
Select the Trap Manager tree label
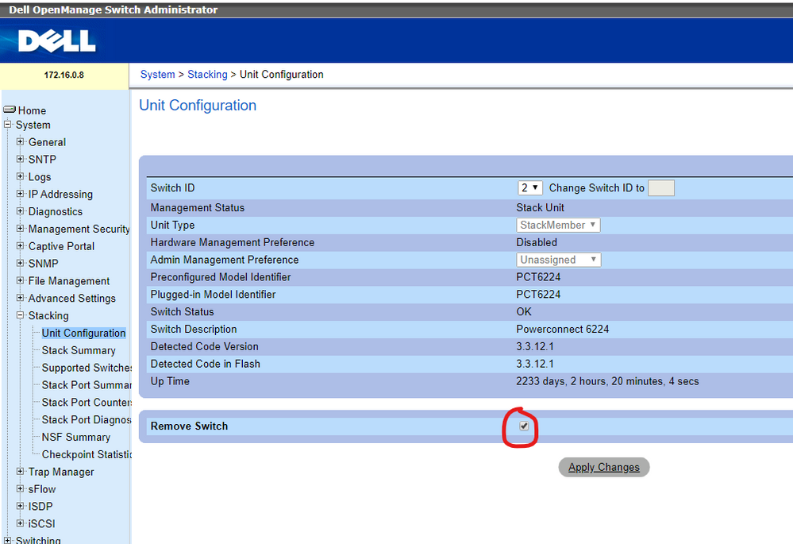click(60, 472)
